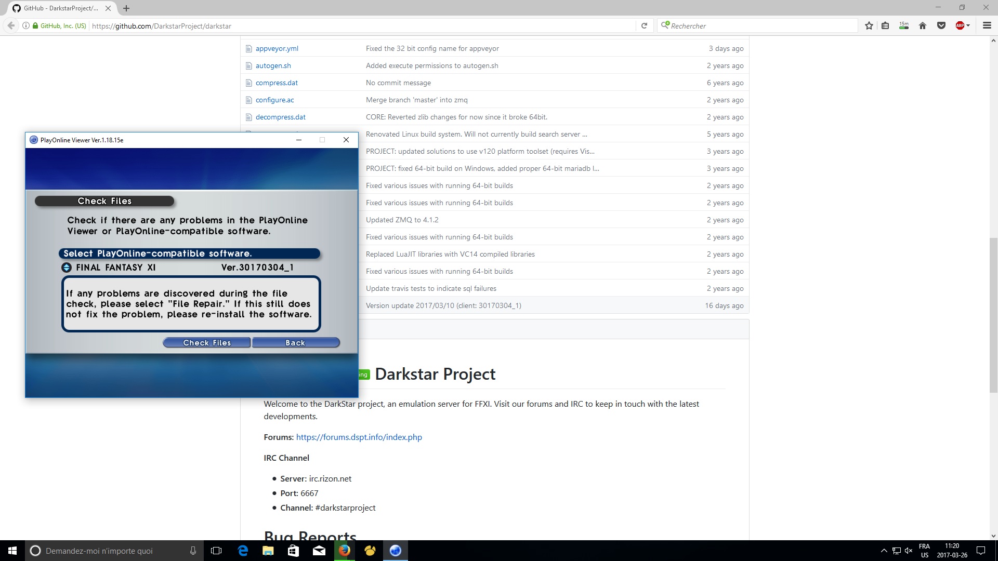Toggle the speaker volume icon in the tray
Image resolution: width=998 pixels, height=561 pixels.
[909, 551]
